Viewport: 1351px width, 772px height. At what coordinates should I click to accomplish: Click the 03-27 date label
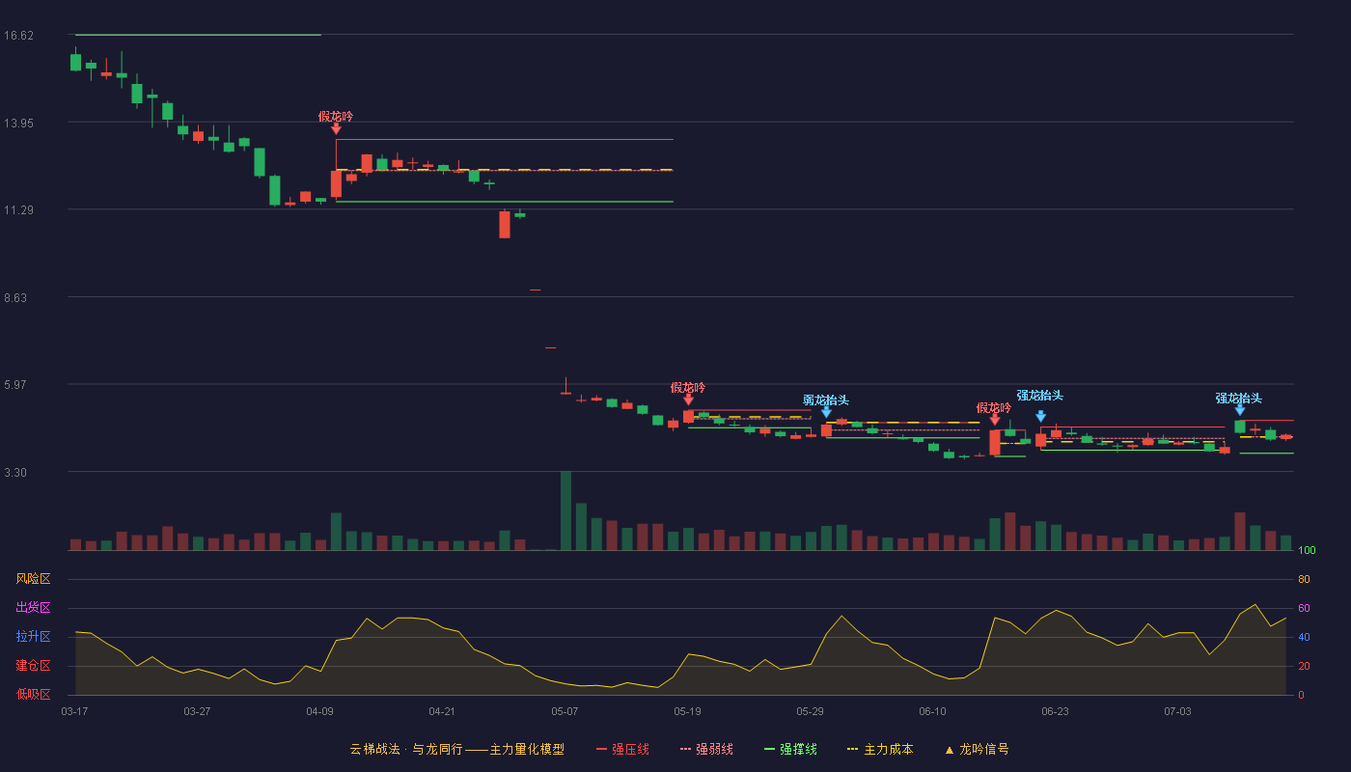tap(197, 711)
